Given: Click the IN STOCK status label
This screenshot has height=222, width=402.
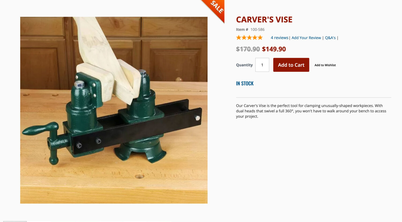Looking at the screenshot, I should 245,83.
